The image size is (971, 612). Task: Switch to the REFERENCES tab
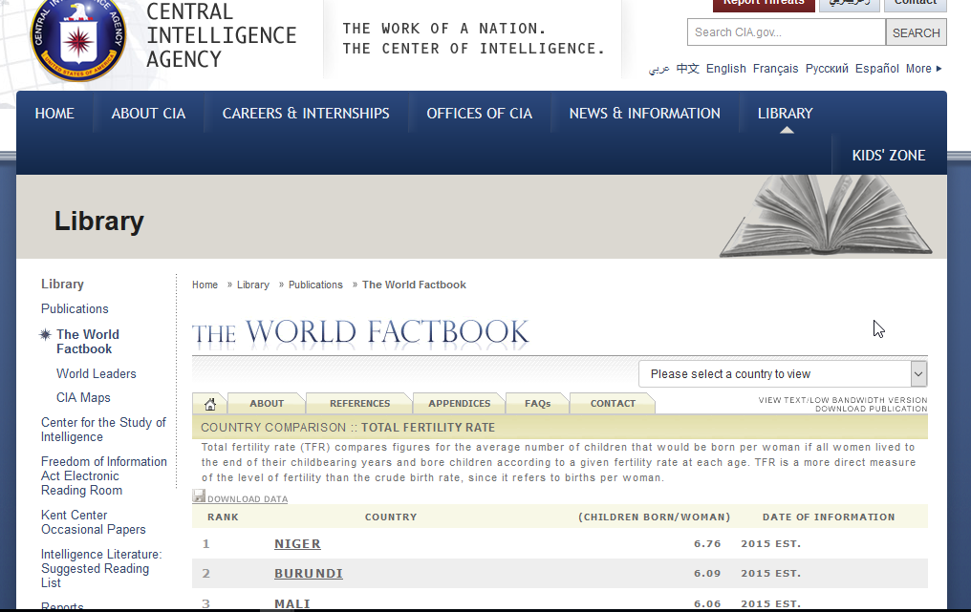pyautogui.click(x=359, y=404)
